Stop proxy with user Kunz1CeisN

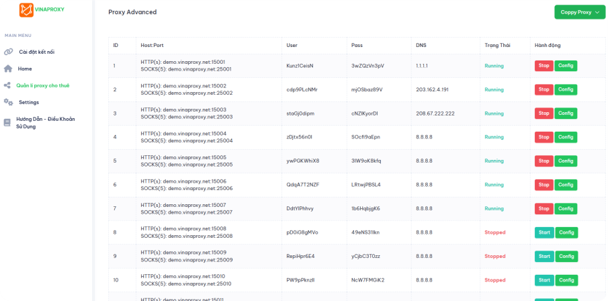[544, 66]
